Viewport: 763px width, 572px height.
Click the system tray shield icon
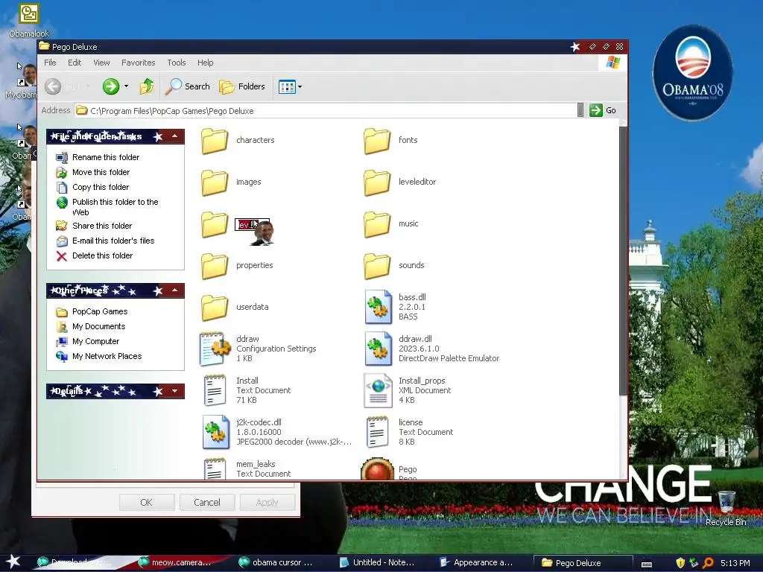pos(680,563)
